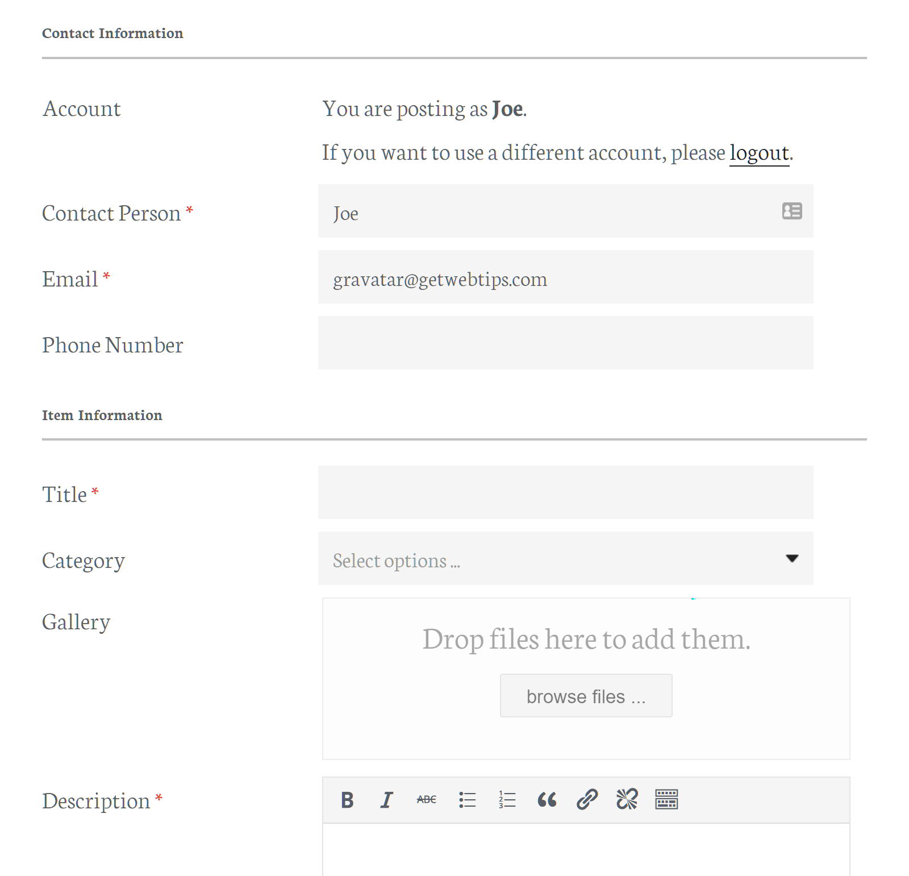Image resolution: width=909 pixels, height=876 pixels.
Task: Add a blockquote in description editor
Action: pos(547,800)
